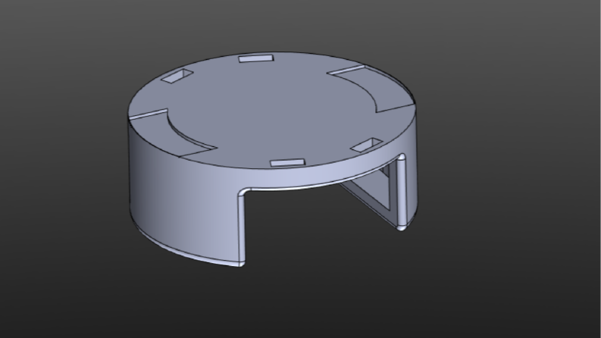Select the rounded bottom tip of the right leg

(x=402, y=228)
